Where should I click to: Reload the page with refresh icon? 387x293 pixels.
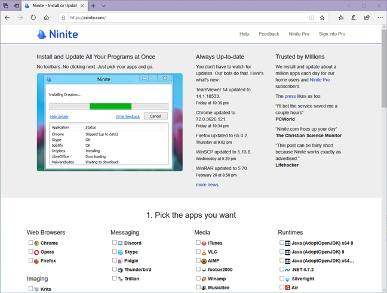click(33, 18)
